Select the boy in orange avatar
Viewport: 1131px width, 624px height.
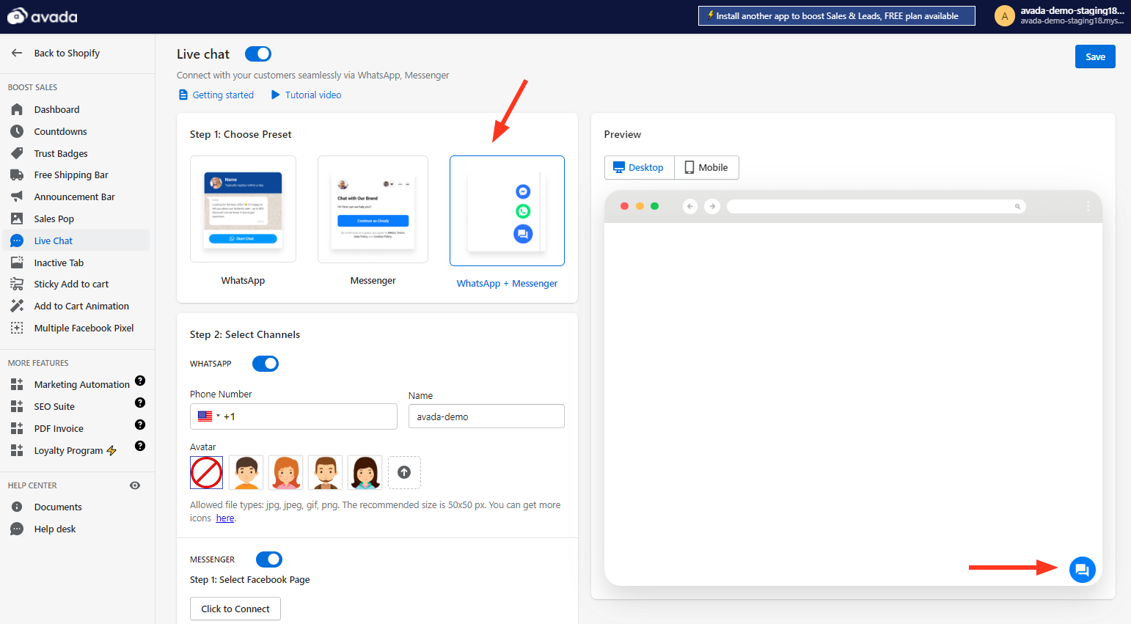[x=246, y=473]
